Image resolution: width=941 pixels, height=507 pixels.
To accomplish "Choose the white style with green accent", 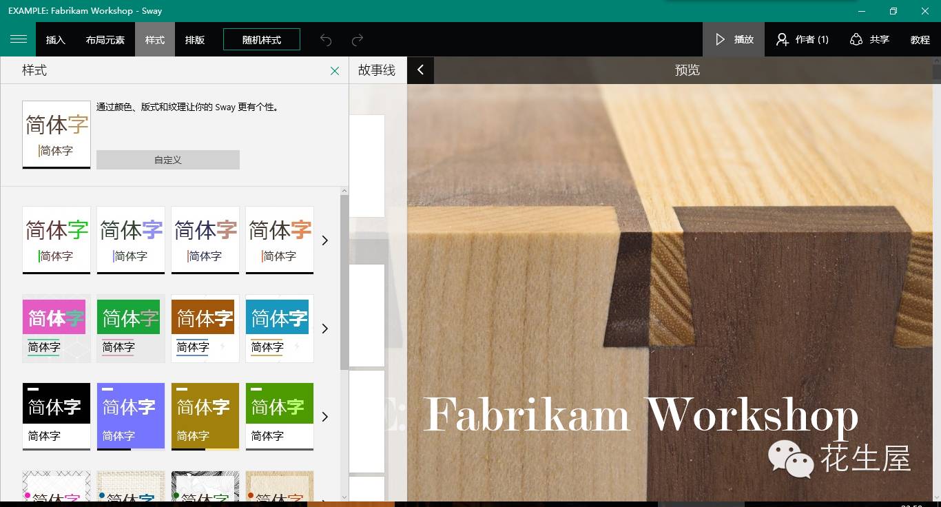I will click(56, 240).
